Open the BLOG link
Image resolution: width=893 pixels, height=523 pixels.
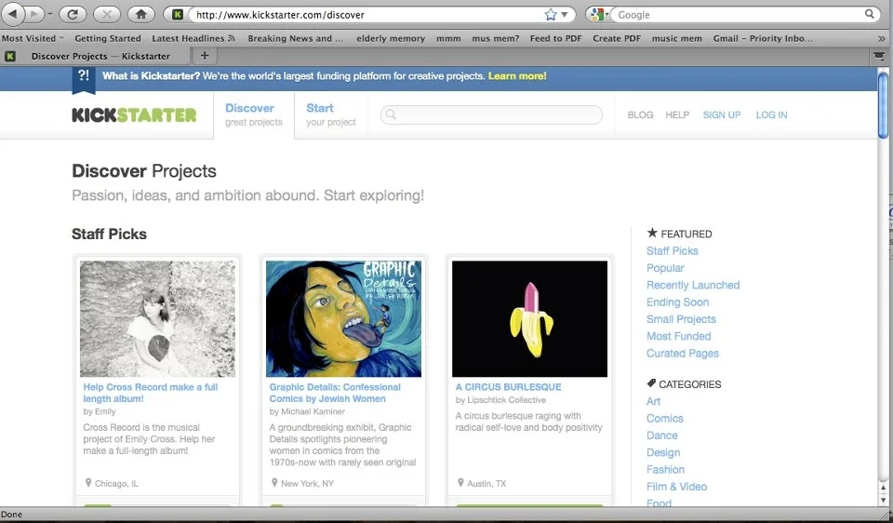click(x=640, y=114)
